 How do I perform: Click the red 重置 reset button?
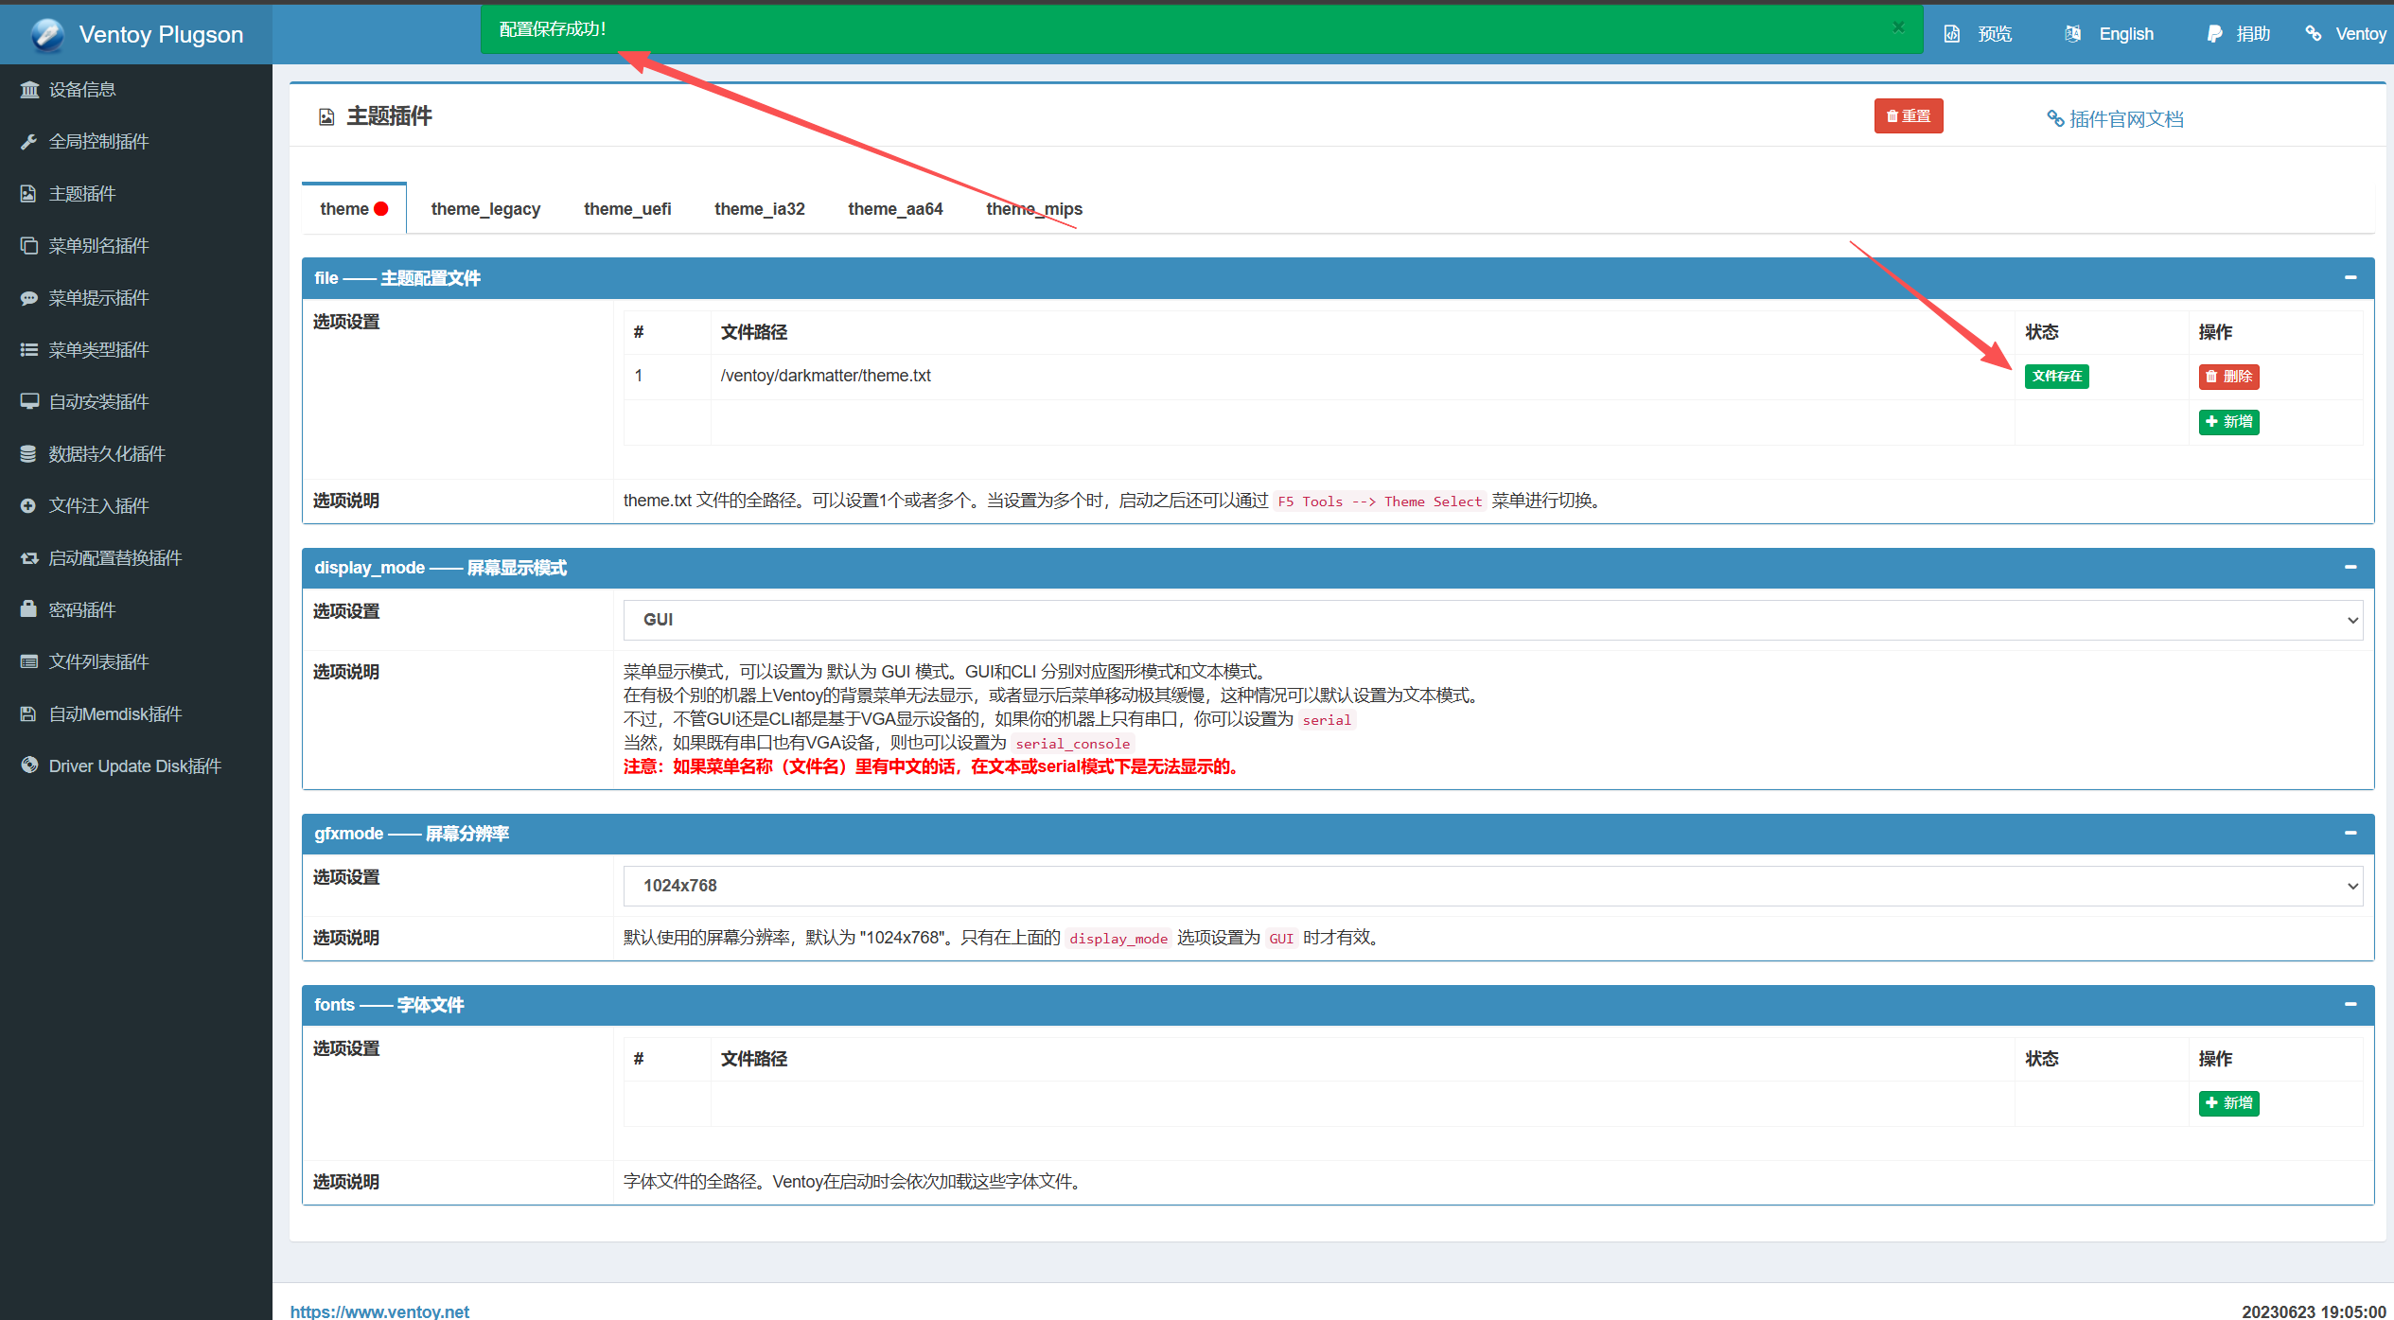point(1908,116)
